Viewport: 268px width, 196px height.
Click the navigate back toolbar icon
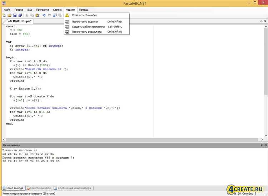click(55, 15)
